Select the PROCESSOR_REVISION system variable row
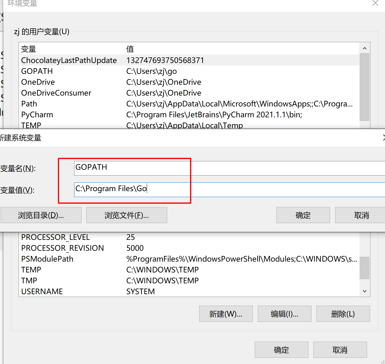Image resolution: width=385 pixels, height=364 pixels. 62,248
